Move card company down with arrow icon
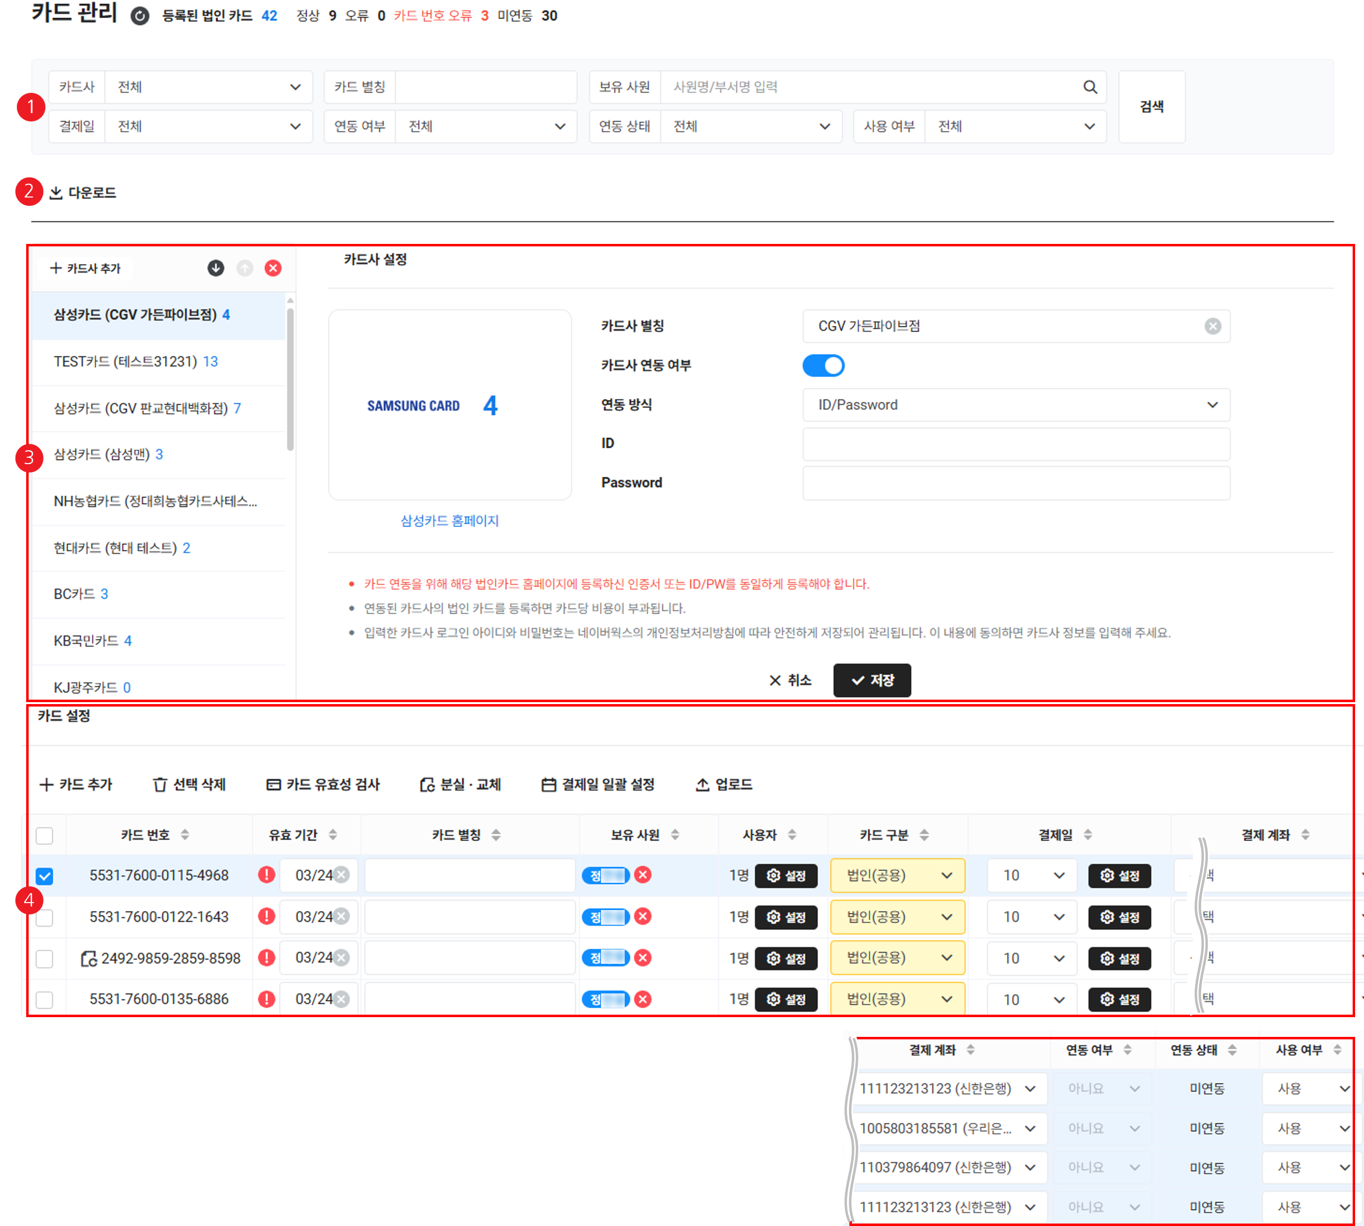The image size is (1364, 1226). pyautogui.click(x=215, y=268)
